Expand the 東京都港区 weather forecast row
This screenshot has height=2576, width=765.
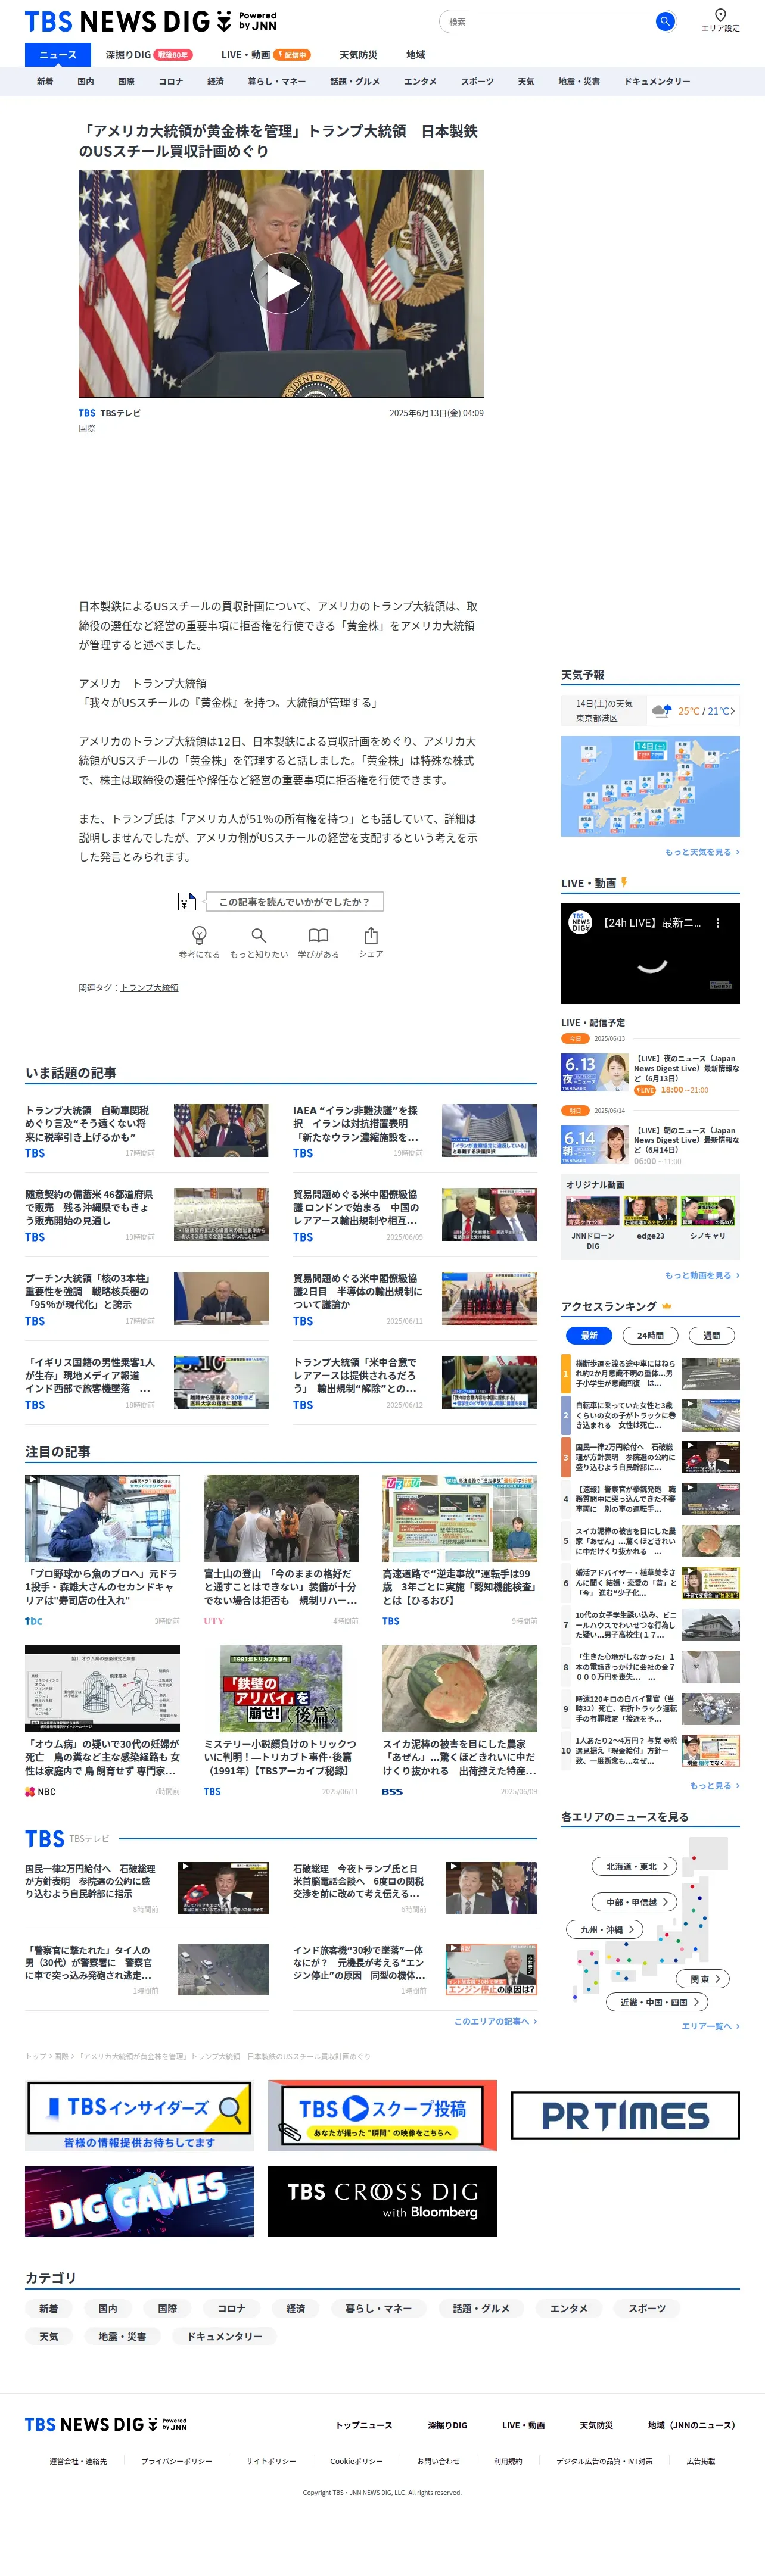pos(650,711)
